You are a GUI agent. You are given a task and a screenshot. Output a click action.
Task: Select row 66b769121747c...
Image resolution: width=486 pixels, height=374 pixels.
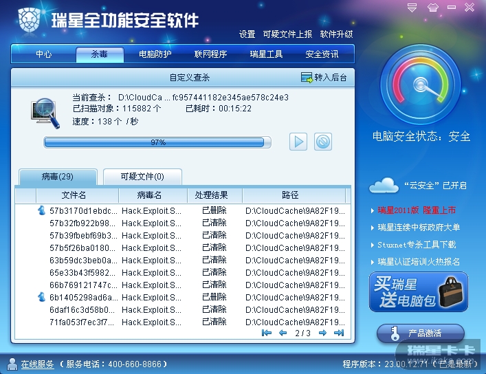[x=183, y=285]
